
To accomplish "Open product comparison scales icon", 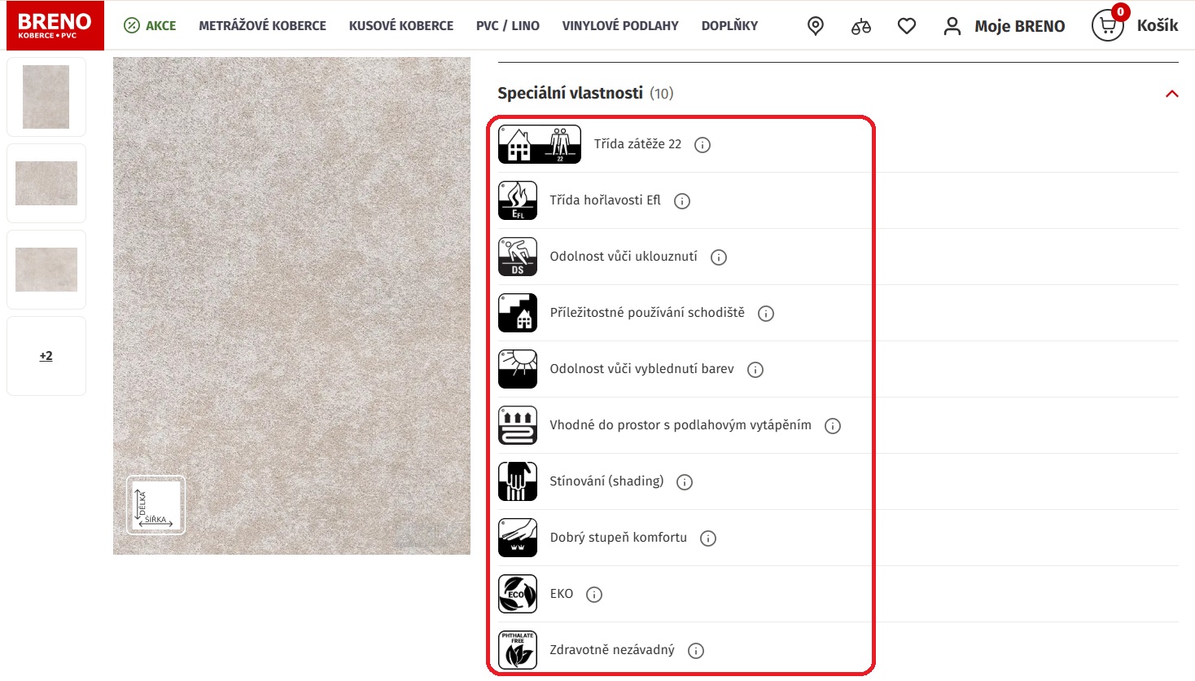I will (860, 26).
